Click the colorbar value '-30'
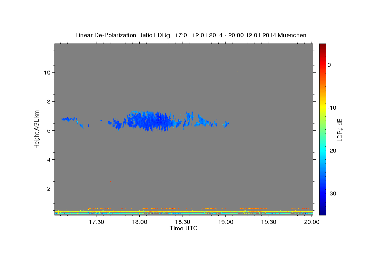Image resolution: width=387 pixels, height=258 pixels. pyautogui.click(x=332, y=193)
